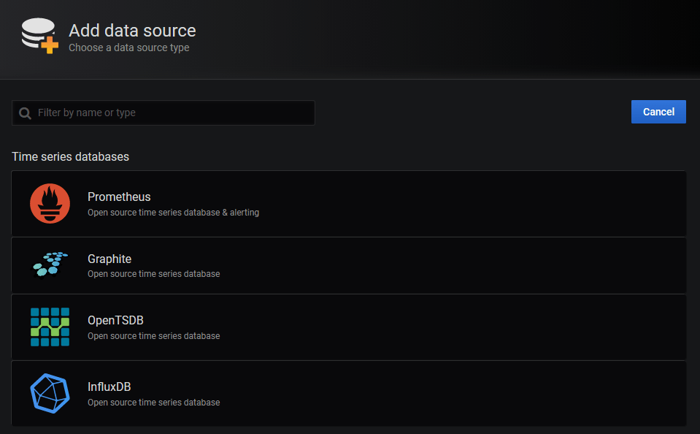Click the OpenTSDB grid logo icon
This screenshot has height=434, width=700.
coord(50,327)
